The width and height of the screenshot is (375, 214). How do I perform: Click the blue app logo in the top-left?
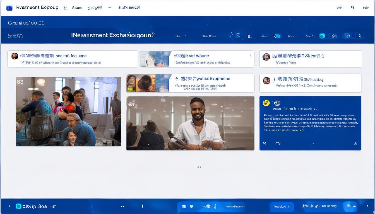coord(9,8)
